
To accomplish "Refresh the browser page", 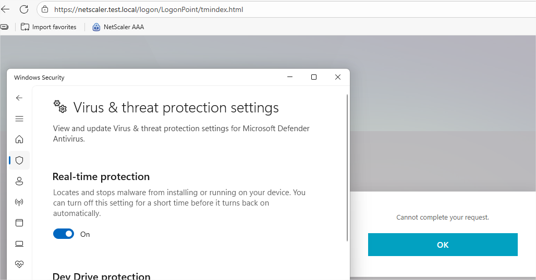I will 24,9.
